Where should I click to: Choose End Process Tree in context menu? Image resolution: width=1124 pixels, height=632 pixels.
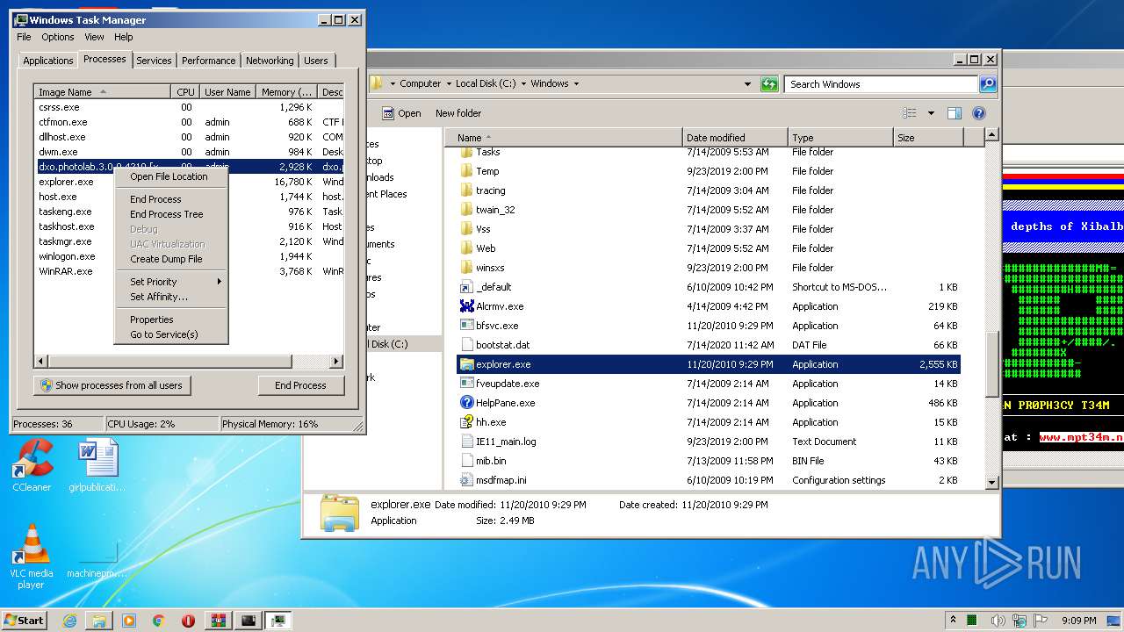[172, 214]
